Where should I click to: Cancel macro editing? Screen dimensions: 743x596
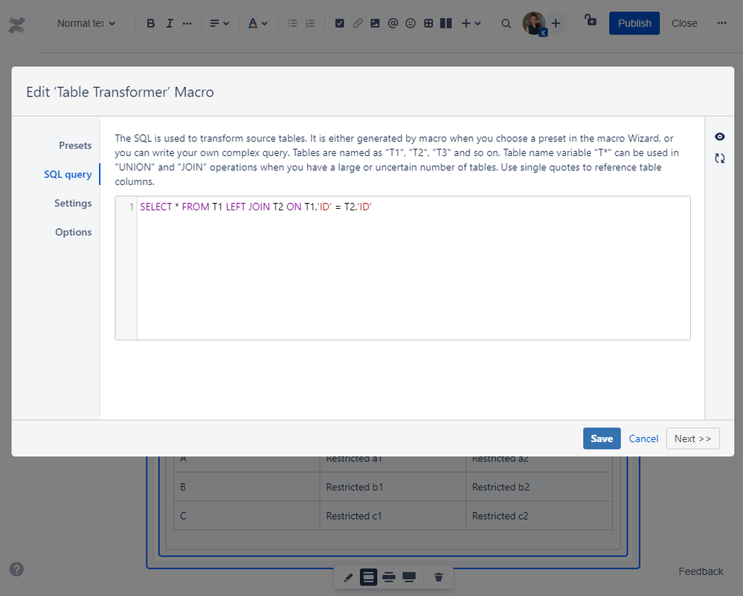(643, 439)
